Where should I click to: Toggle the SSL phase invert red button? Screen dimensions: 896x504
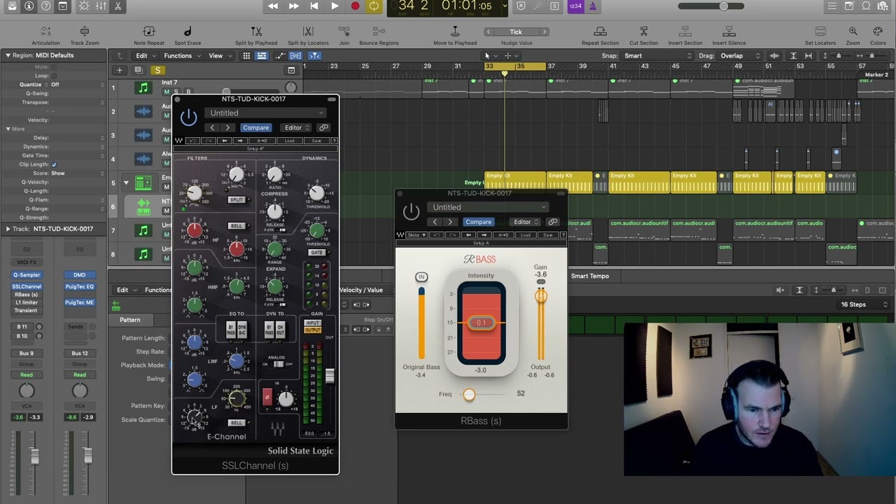[267, 398]
